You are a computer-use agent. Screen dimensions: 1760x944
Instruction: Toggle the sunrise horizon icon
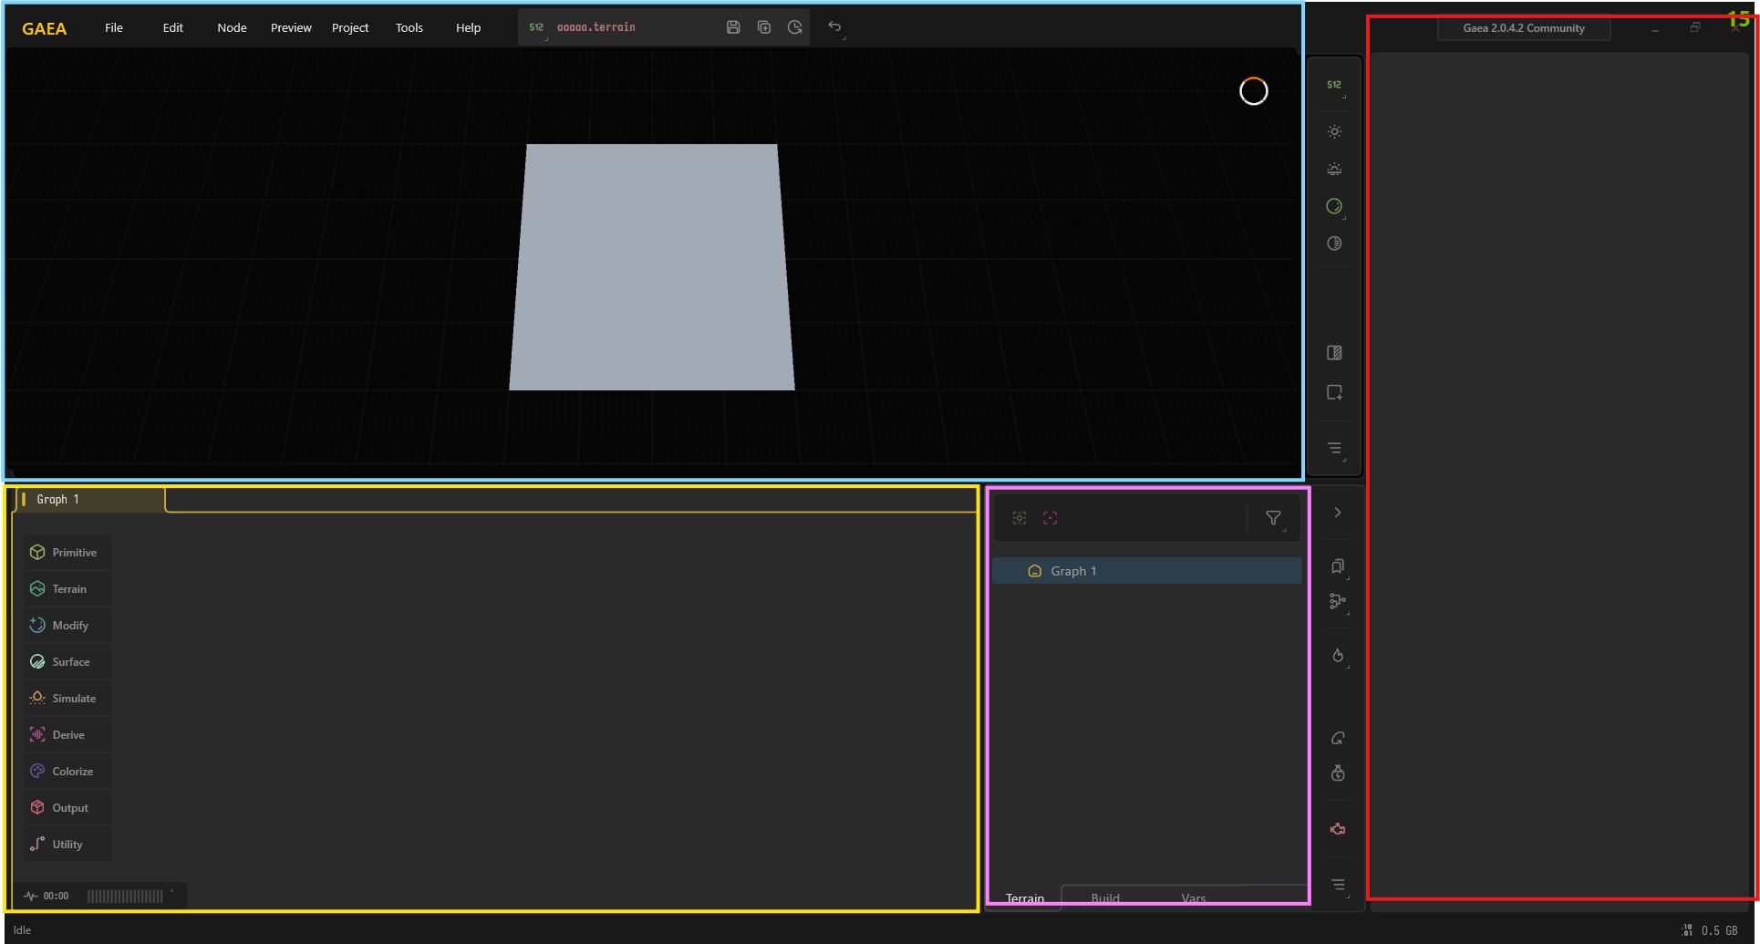(1334, 170)
